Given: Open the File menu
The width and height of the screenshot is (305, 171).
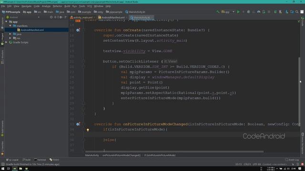Looking at the screenshot, I should click(x=3, y=6).
